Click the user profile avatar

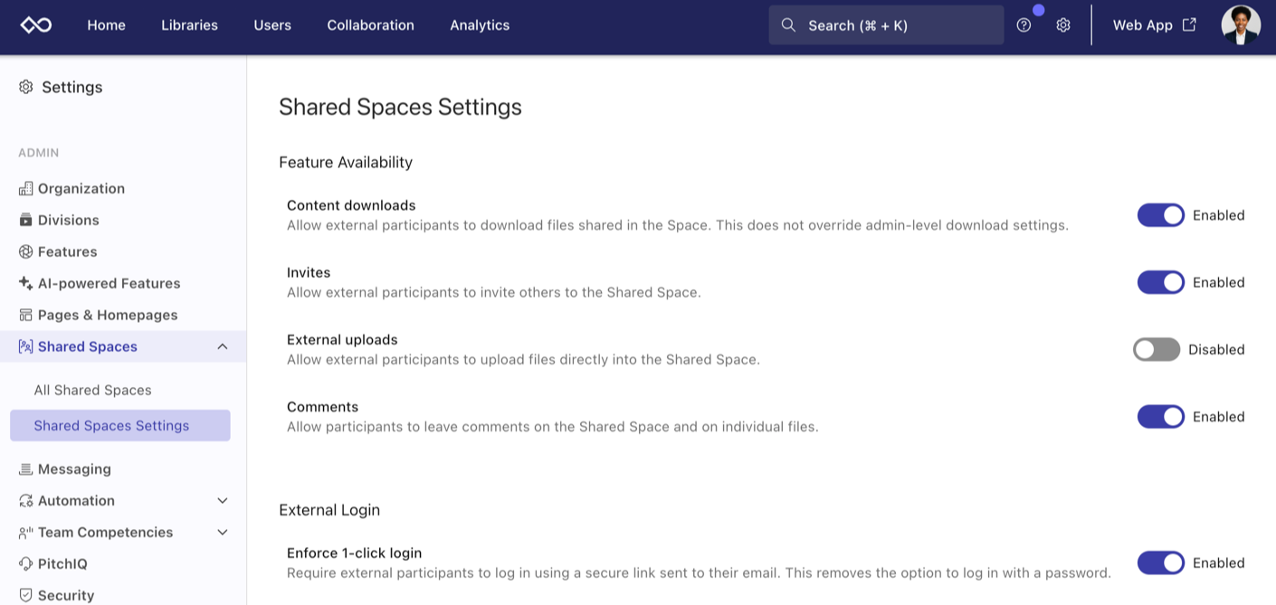tap(1241, 24)
